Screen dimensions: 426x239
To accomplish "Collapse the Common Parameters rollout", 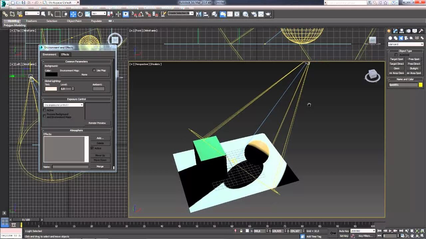I will (x=77, y=61).
